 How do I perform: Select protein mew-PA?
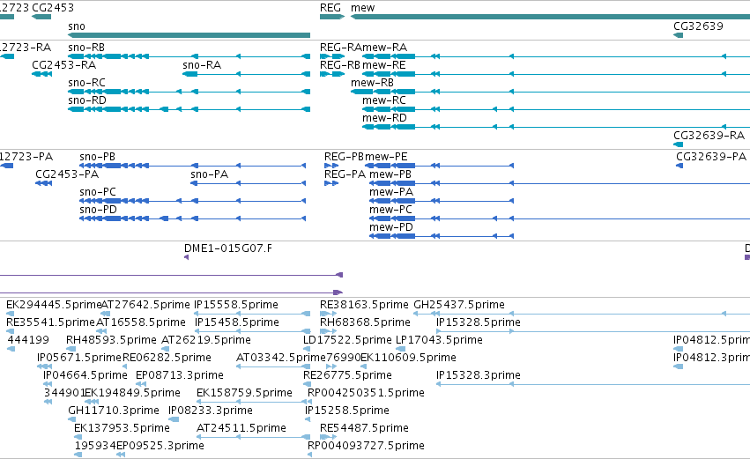coord(442,201)
